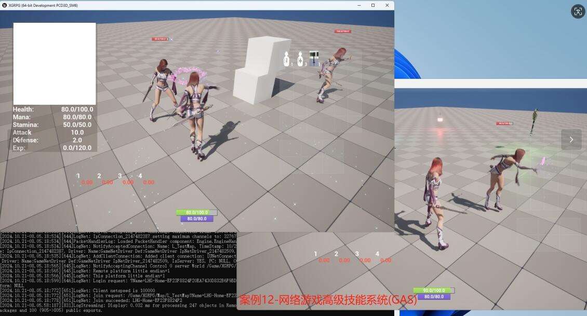Click the red overhead health bar above the sword-holding character

click(x=160, y=39)
